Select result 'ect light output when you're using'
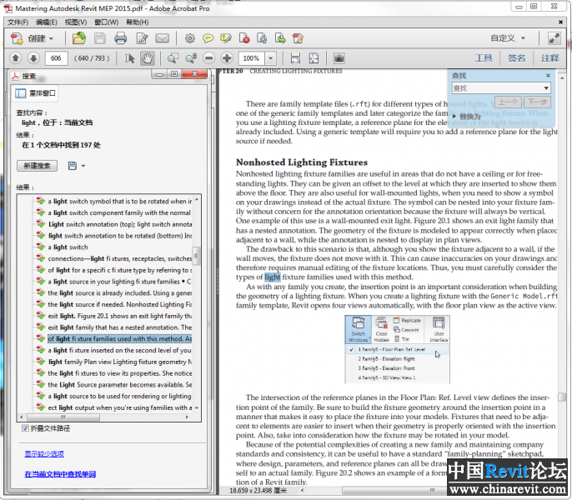Viewport: 572px width, 500px height. tap(120, 407)
